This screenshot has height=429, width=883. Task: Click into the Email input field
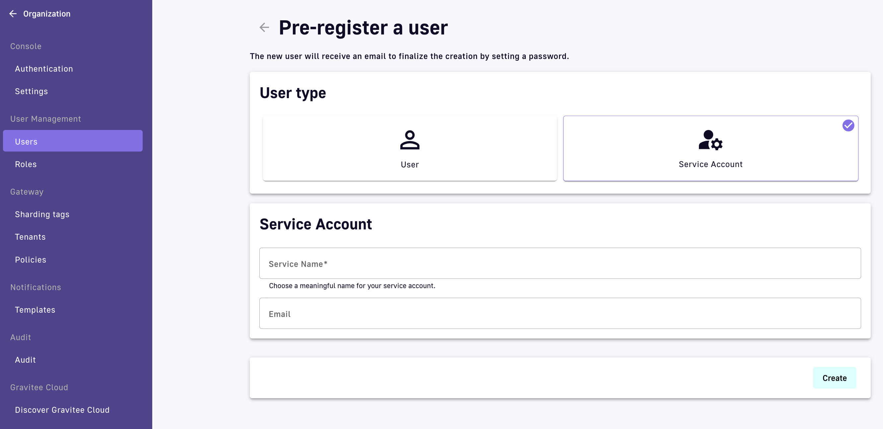560,314
